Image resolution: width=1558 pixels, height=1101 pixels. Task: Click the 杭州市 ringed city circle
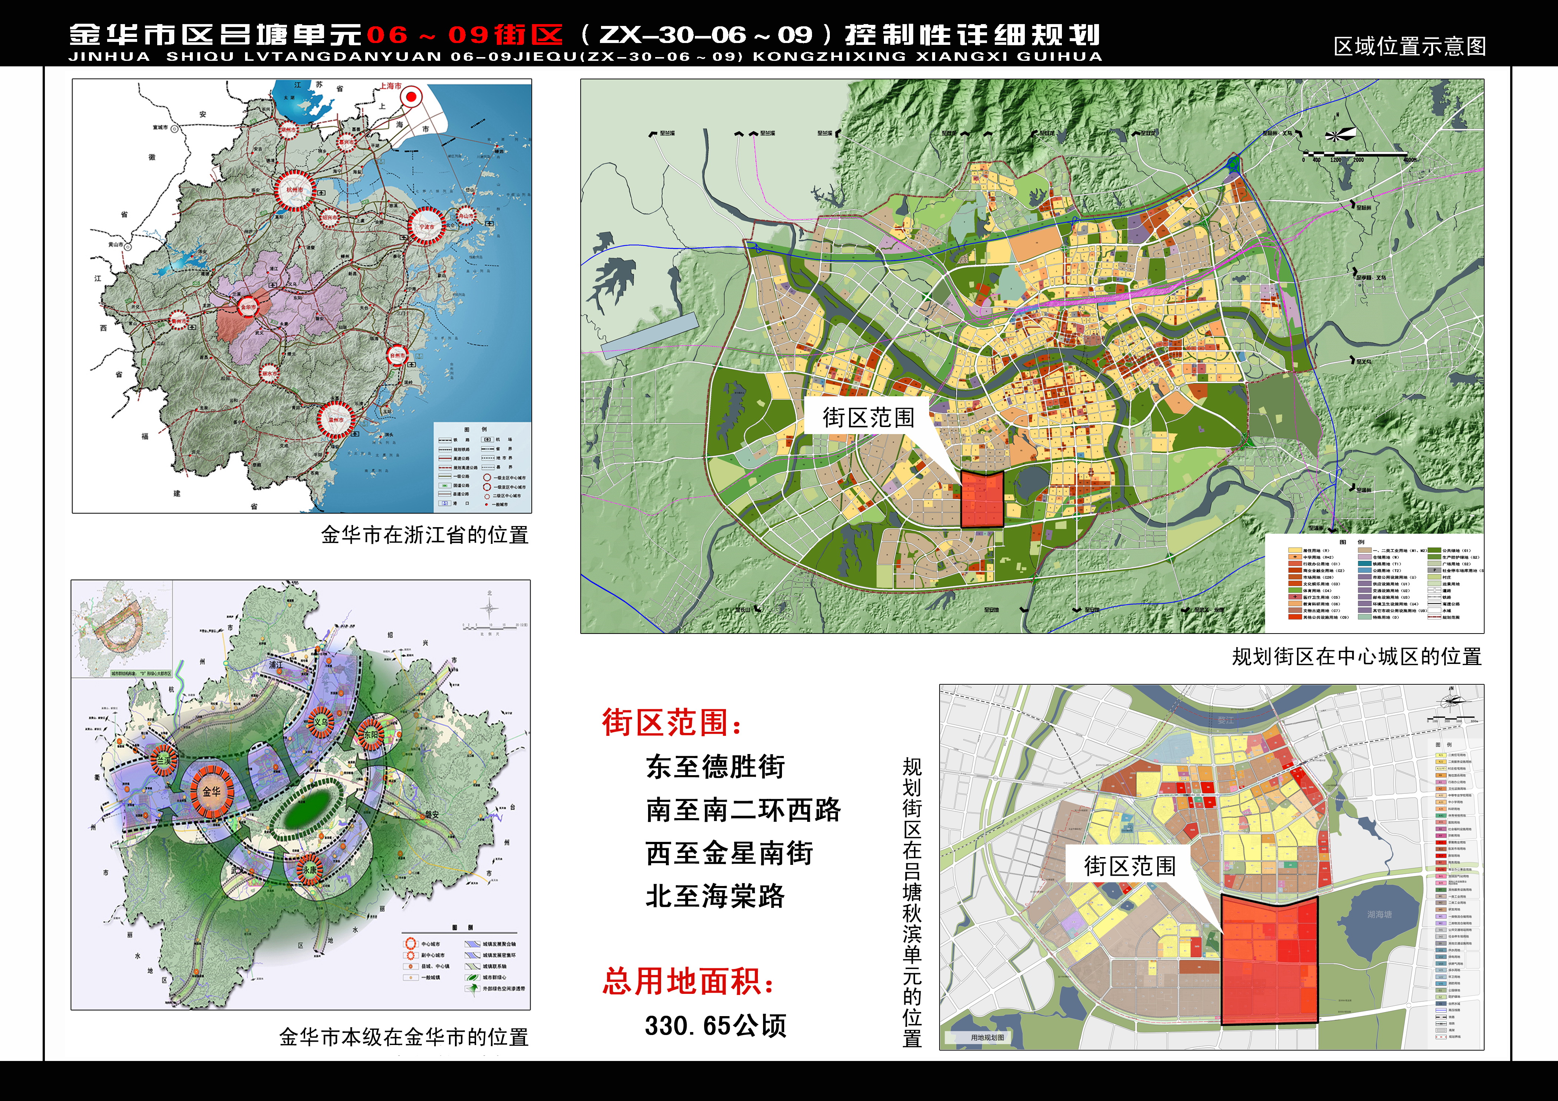pyautogui.click(x=294, y=190)
